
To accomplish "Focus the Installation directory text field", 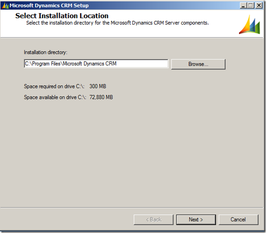I will (x=96, y=64).
